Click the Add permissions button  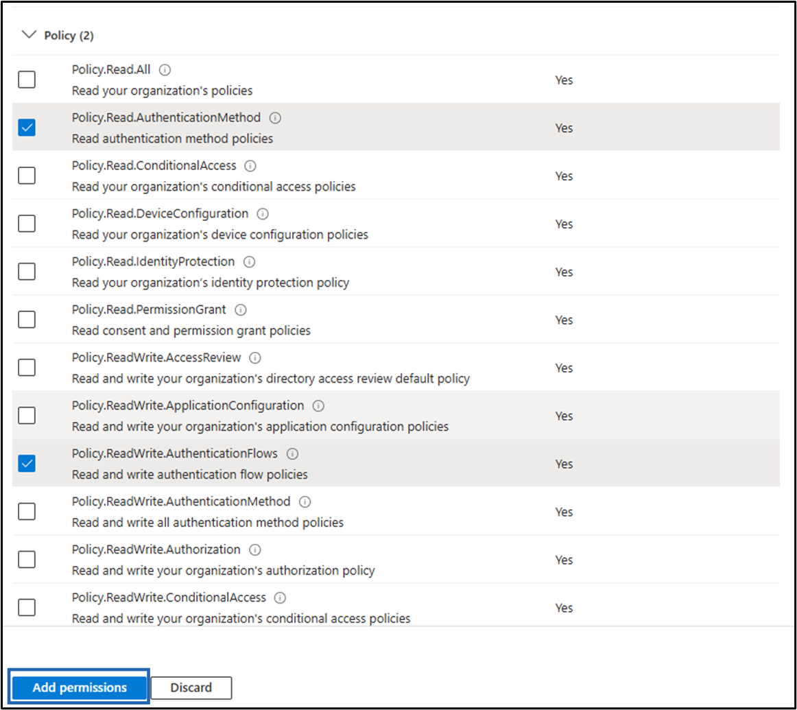tap(80, 687)
